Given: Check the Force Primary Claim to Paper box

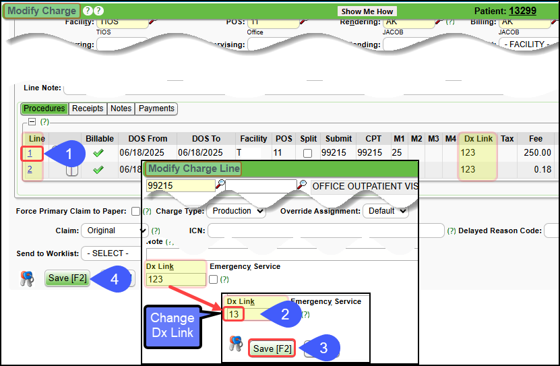Looking at the screenshot, I should pos(136,211).
